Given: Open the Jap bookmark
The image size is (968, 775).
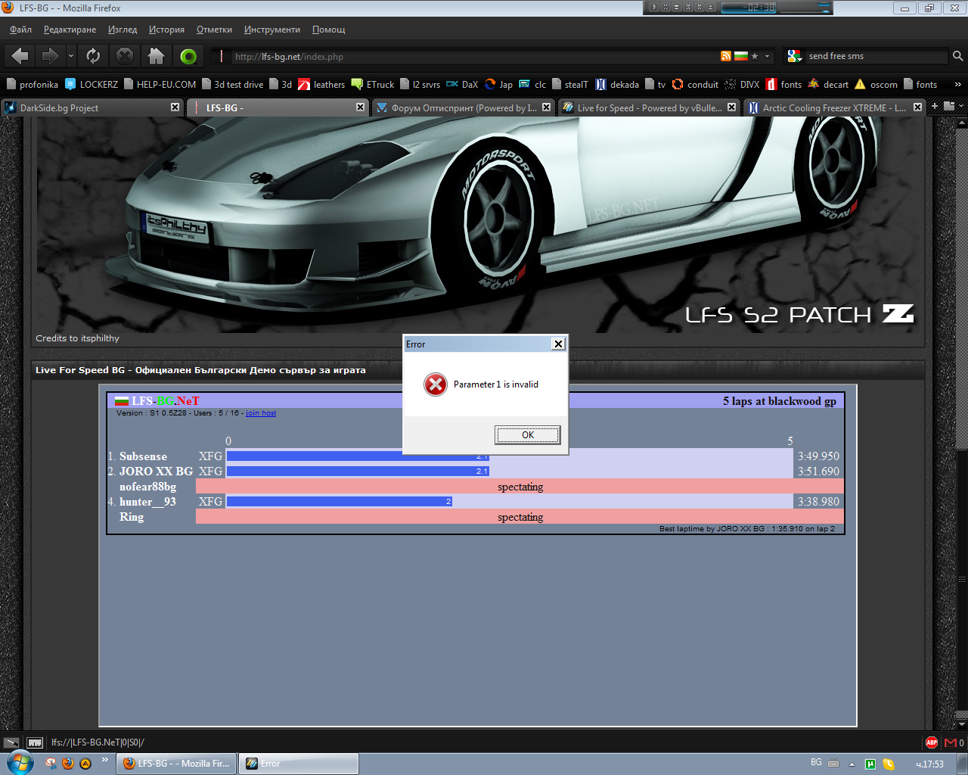Looking at the screenshot, I should coord(498,85).
